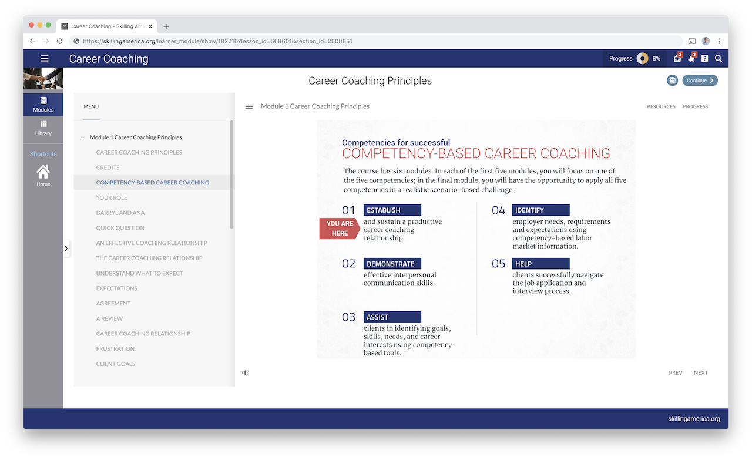Switch to the PROGRESS tab

coord(695,106)
